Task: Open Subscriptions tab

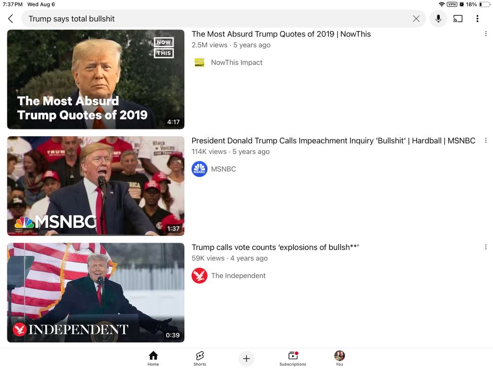Action: [293, 359]
